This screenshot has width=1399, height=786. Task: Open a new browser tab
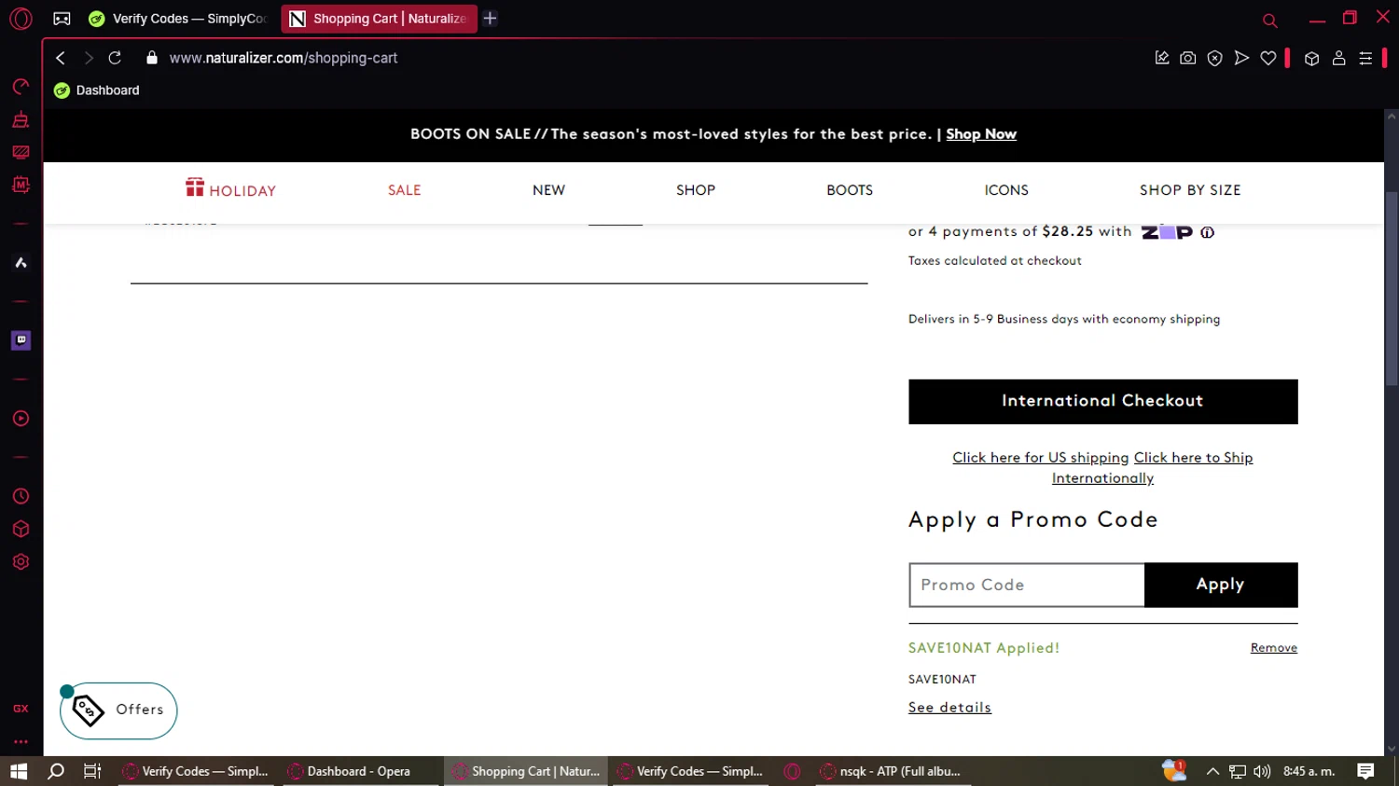click(490, 19)
